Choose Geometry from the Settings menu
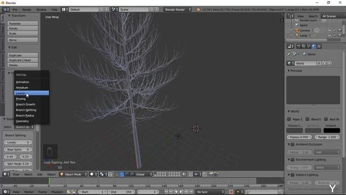346x195 pixels. [31, 121]
